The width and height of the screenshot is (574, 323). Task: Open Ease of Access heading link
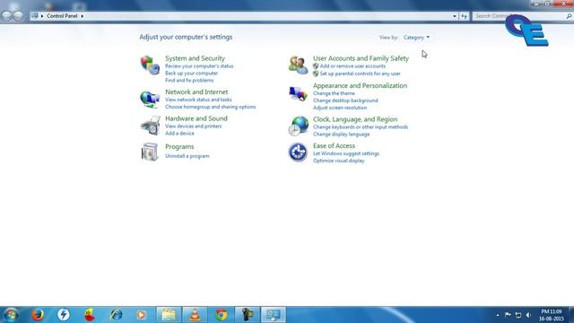point(334,145)
